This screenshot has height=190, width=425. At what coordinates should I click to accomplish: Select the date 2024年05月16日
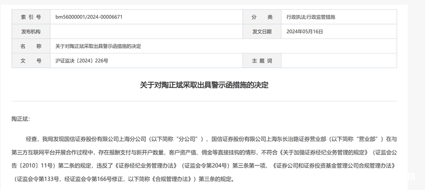(x=305, y=31)
